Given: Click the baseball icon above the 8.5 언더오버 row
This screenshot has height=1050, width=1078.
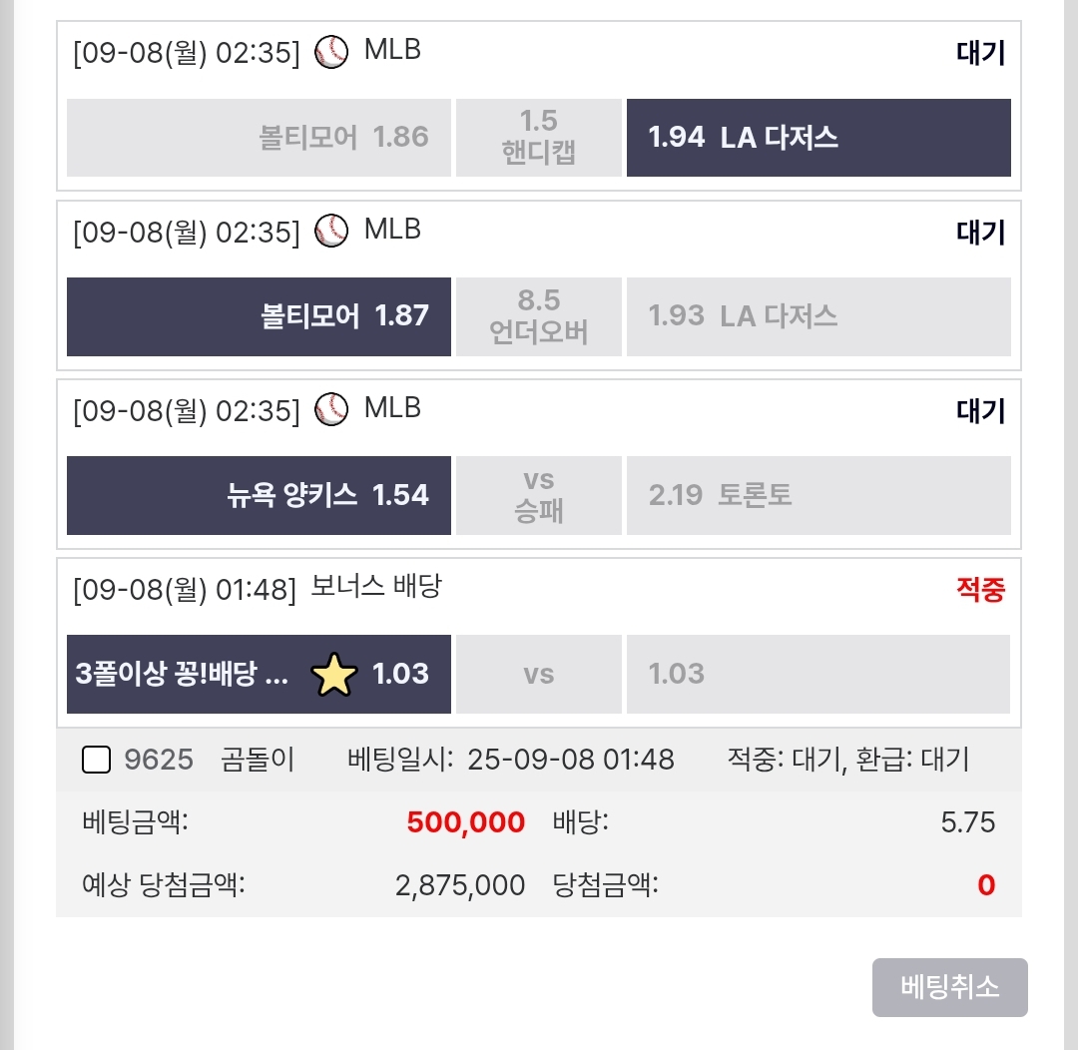Looking at the screenshot, I should [x=331, y=232].
